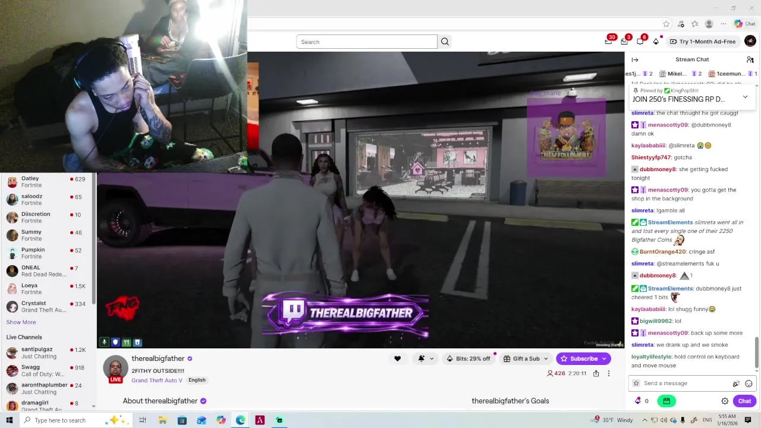Click the heart follow button
This screenshot has width=761, height=428.
point(397,358)
